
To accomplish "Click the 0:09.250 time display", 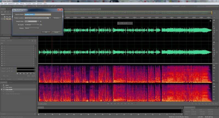I will (43, 104).
